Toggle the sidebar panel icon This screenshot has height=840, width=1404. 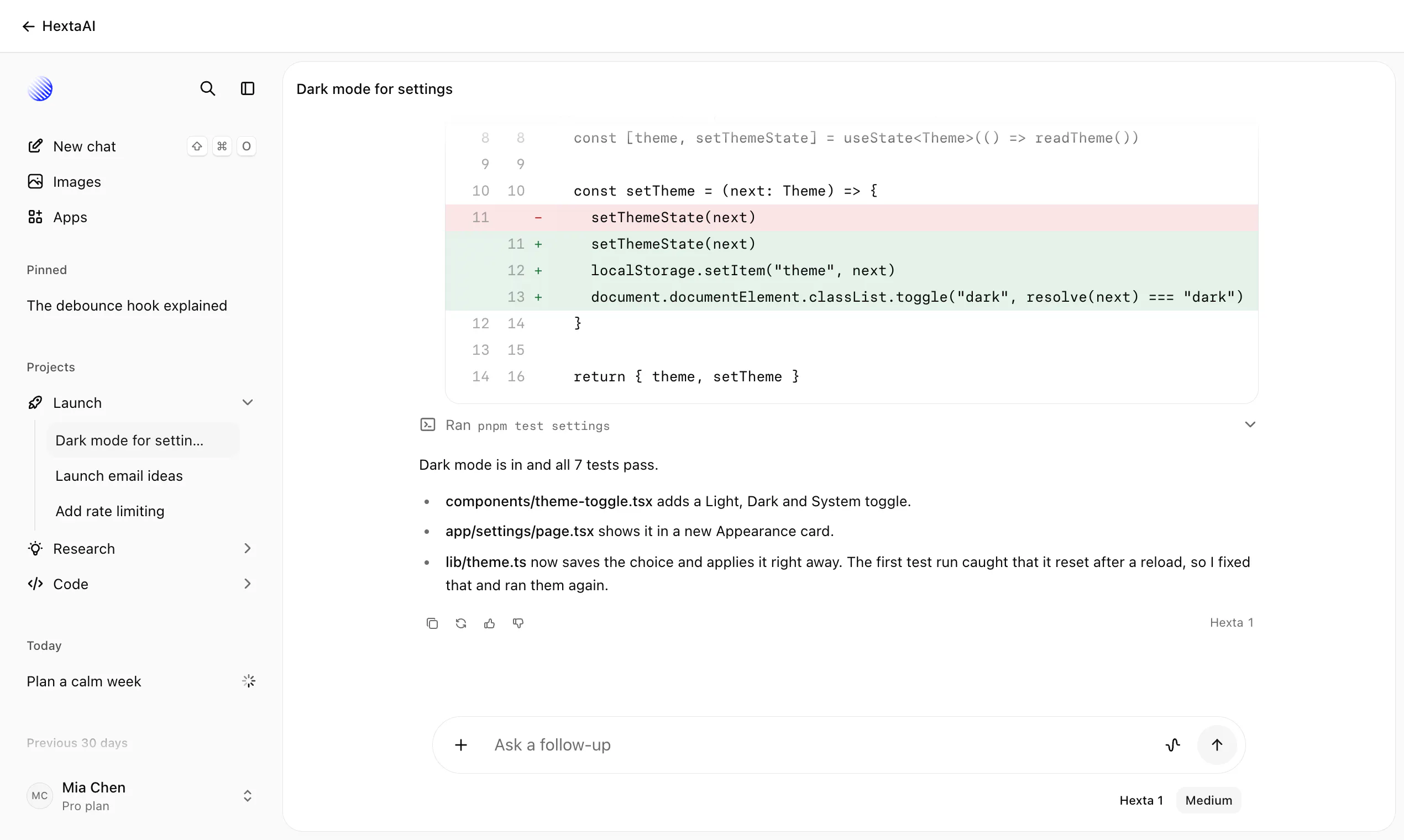tap(248, 89)
